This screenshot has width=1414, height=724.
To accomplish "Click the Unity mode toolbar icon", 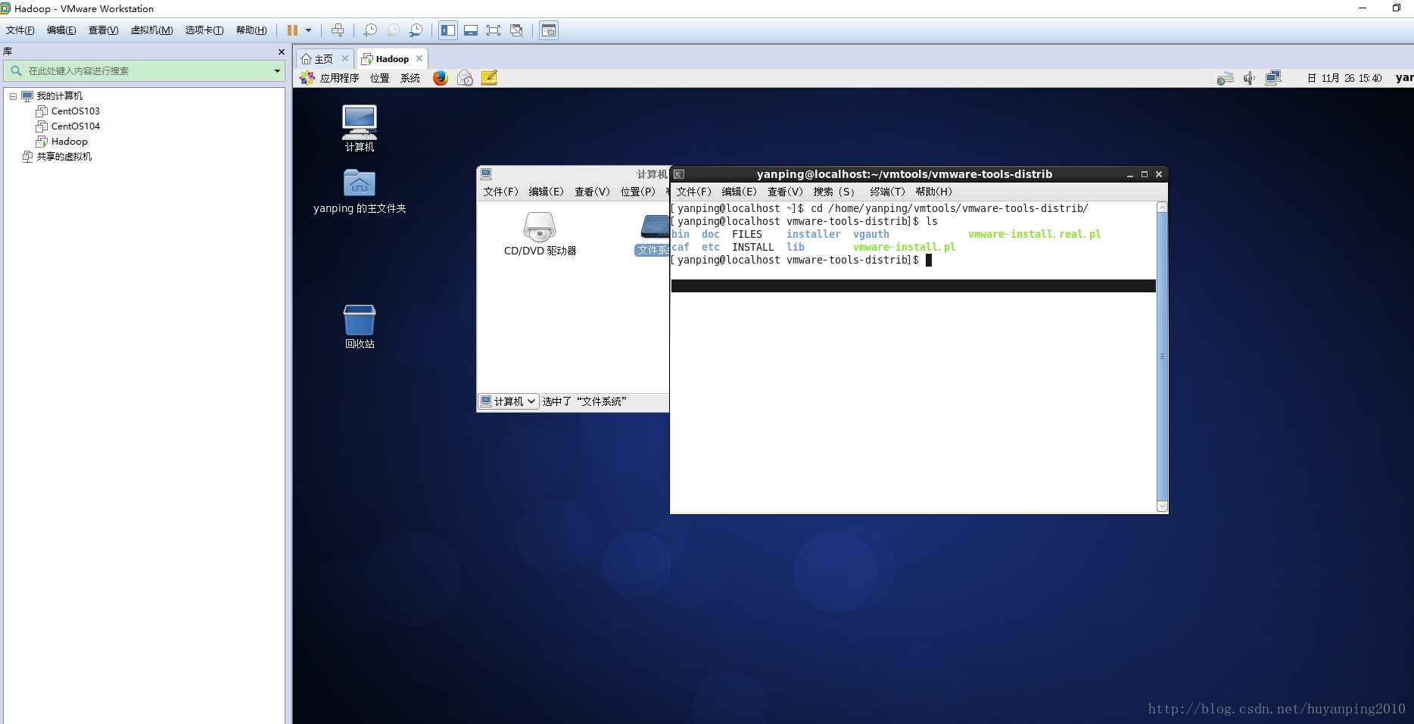I will (516, 30).
